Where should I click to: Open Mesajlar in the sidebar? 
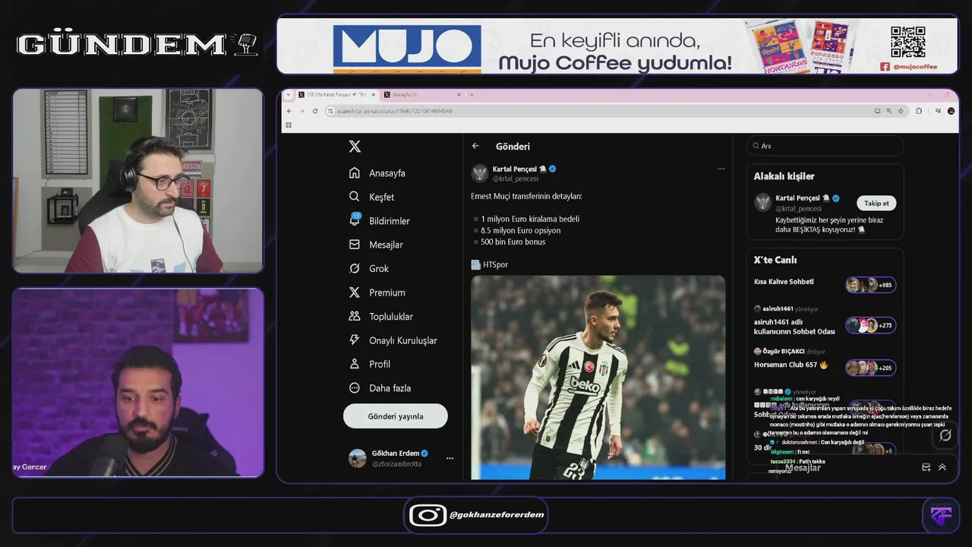(375, 245)
